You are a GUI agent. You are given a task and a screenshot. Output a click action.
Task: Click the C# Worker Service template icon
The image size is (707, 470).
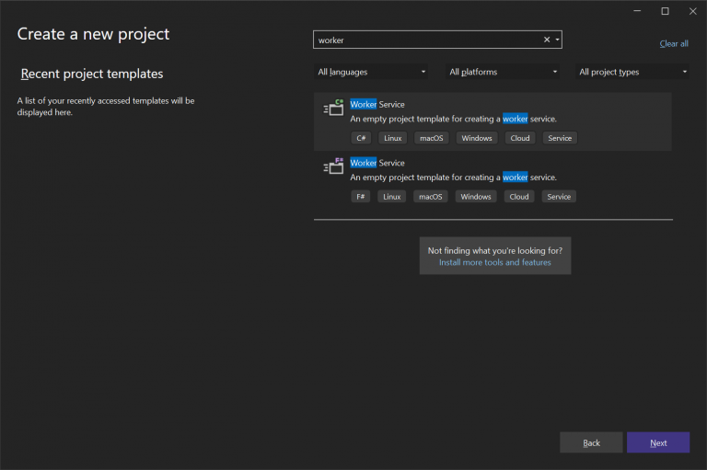pos(333,109)
